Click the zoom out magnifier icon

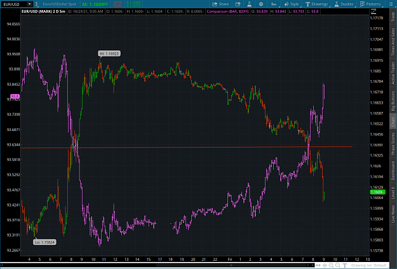coord(338,265)
